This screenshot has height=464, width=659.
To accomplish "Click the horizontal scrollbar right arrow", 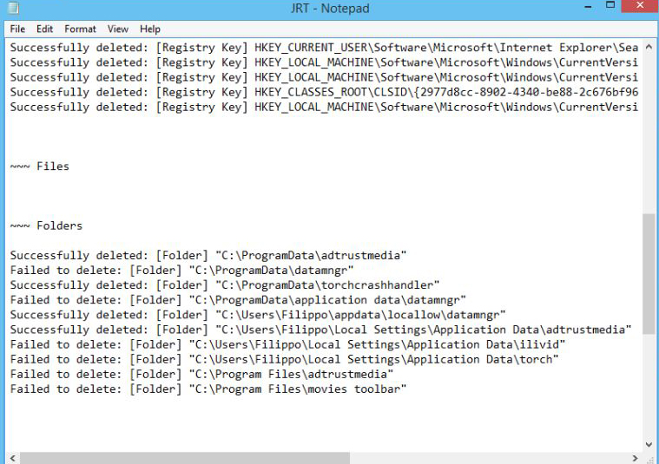I will 635,457.
